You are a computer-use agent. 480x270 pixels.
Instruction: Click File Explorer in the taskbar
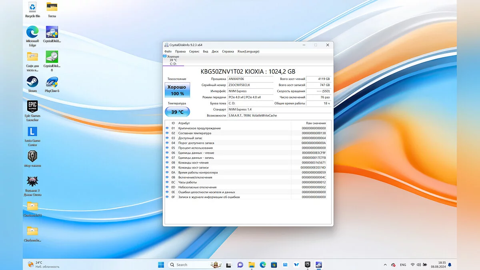[252, 265]
